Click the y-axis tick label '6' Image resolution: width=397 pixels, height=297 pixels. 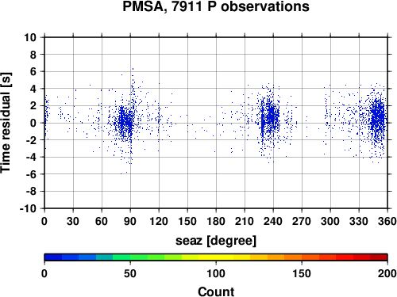[x=33, y=71]
